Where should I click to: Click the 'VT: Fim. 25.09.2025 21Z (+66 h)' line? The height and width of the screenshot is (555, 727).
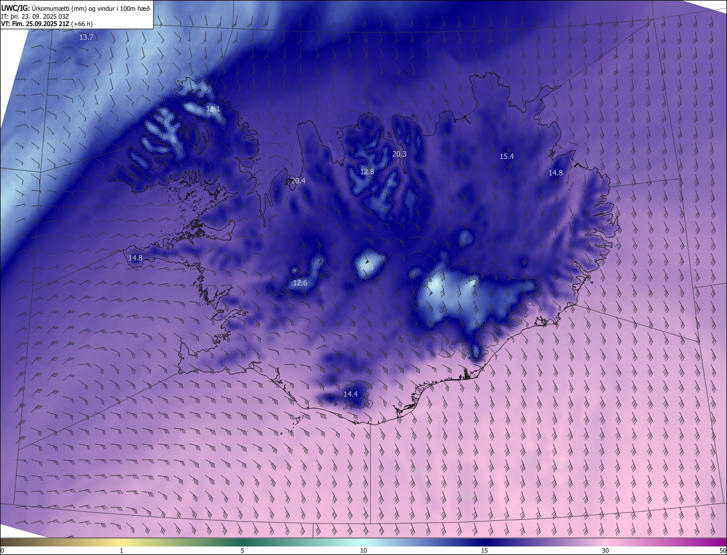coord(47,24)
